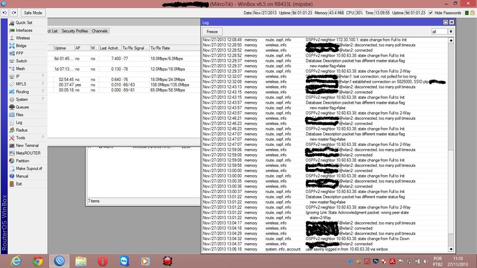
Task: Select row with uptime 00:05:18
Action: tap(124, 90)
